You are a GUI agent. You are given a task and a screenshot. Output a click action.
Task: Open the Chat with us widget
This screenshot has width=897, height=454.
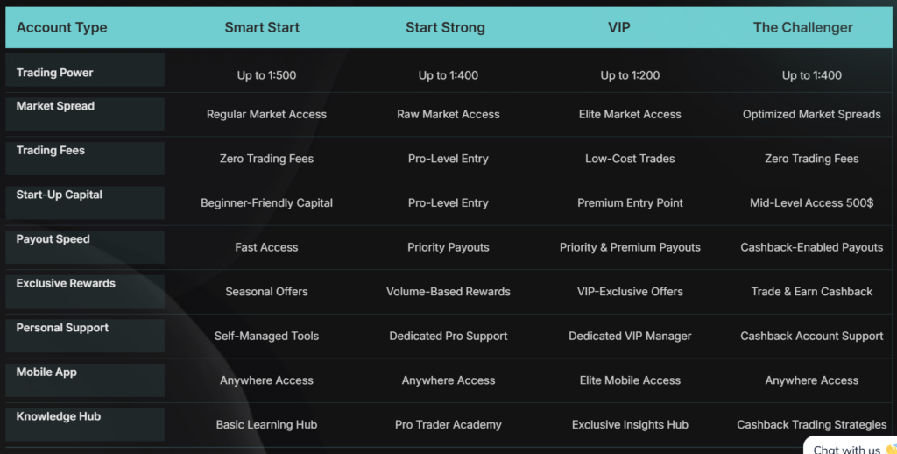(x=846, y=448)
